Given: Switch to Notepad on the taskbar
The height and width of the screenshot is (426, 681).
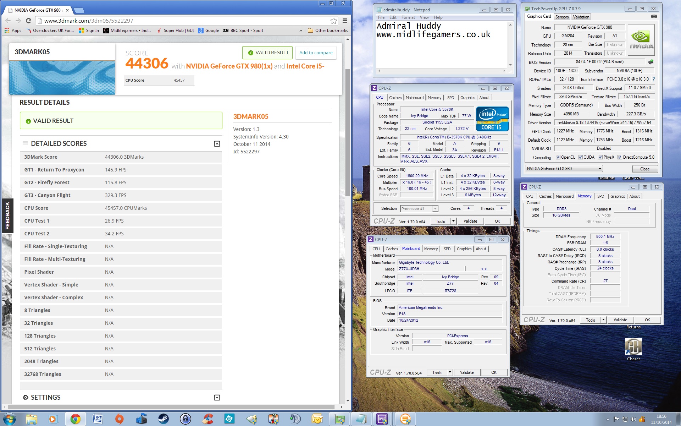Looking at the screenshot, I should tap(361, 419).
